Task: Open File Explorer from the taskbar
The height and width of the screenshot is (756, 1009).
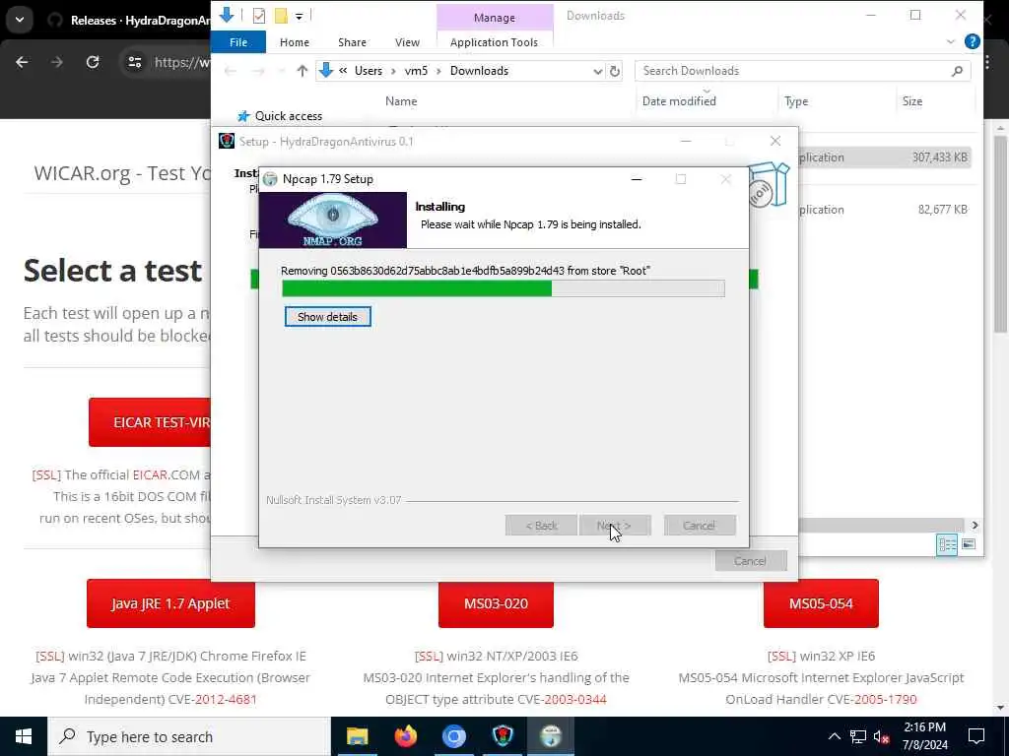Action: tap(357, 736)
